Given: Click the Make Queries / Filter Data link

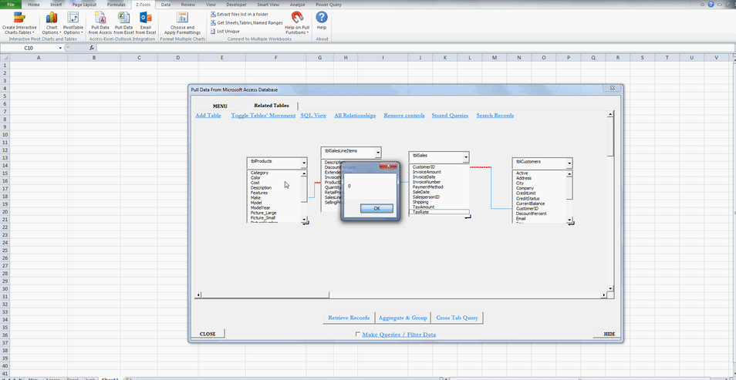Looking at the screenshot, I should pos(399,335).
